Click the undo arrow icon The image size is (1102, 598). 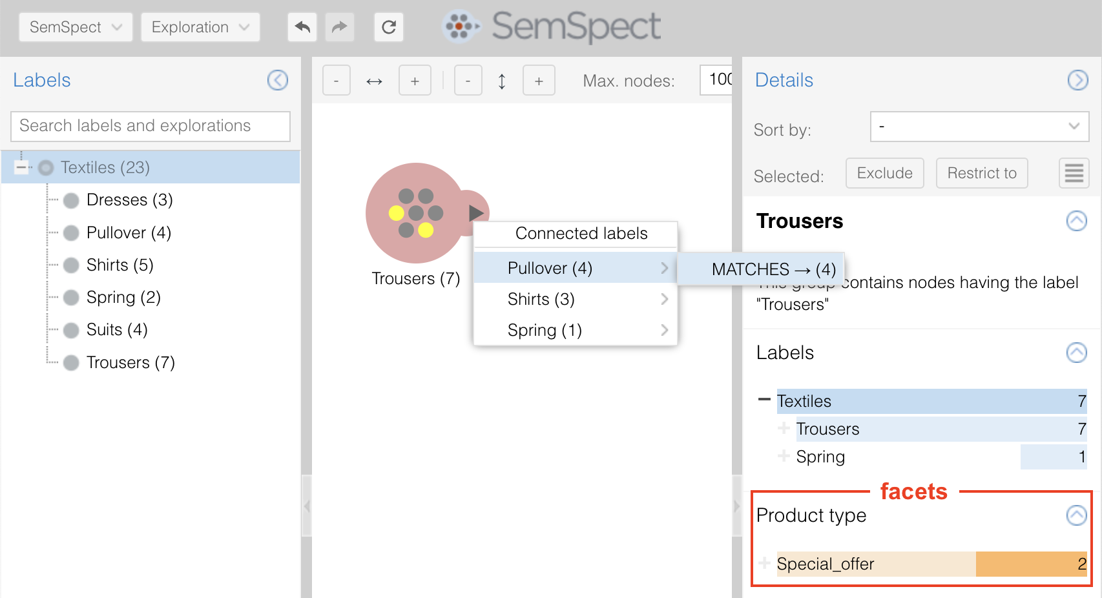302,27
